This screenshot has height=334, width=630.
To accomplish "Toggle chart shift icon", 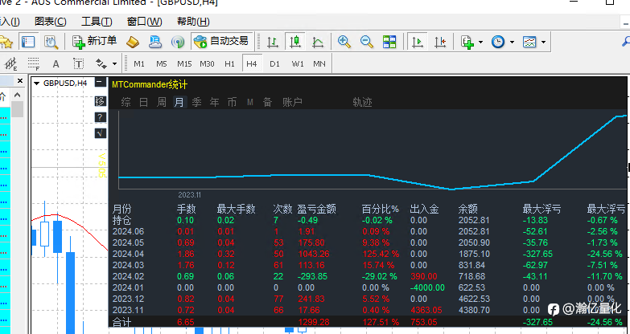I will click(440, 41).
